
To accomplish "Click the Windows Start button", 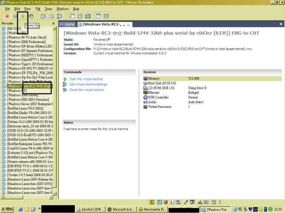I will click(7, 209).
